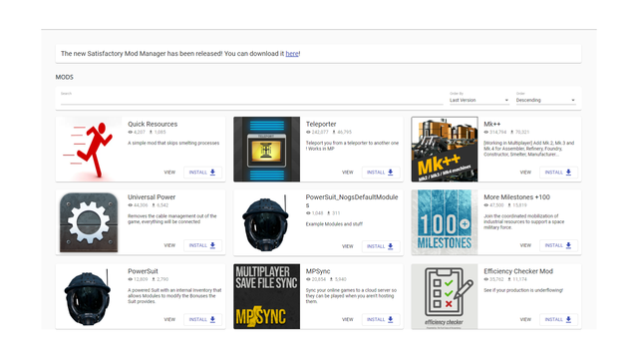The height and width of the screenshot is (359, 638).
Task: Click the 'MODS' section heading
Action: pyautogui.click(x=64, y=77)
